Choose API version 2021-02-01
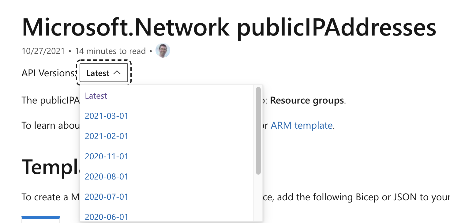The image size is (450, 223). point(106,136)
